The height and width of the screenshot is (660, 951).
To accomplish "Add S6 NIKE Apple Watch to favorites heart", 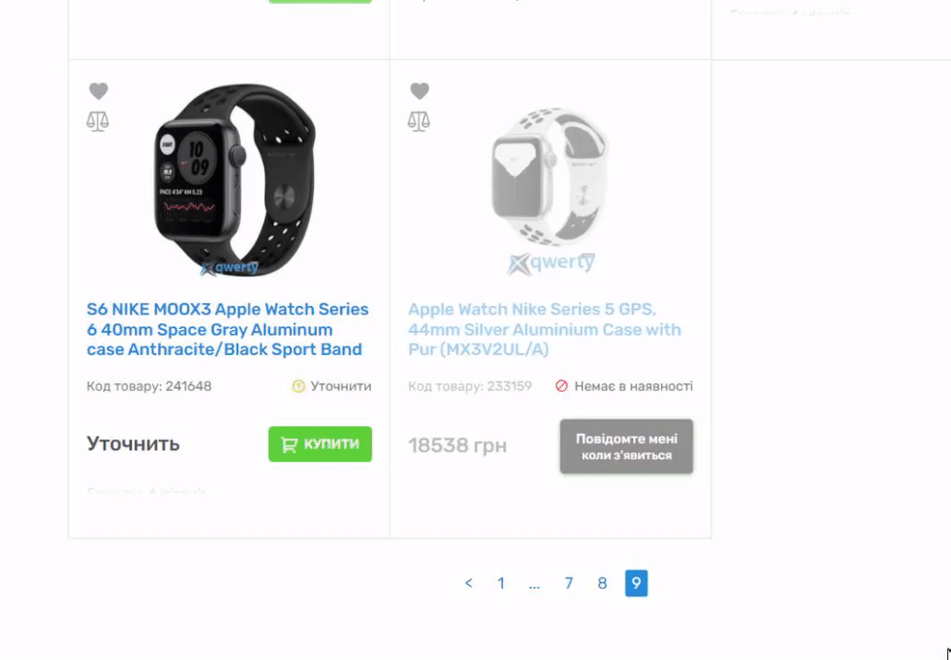I will tap(98, 91).
